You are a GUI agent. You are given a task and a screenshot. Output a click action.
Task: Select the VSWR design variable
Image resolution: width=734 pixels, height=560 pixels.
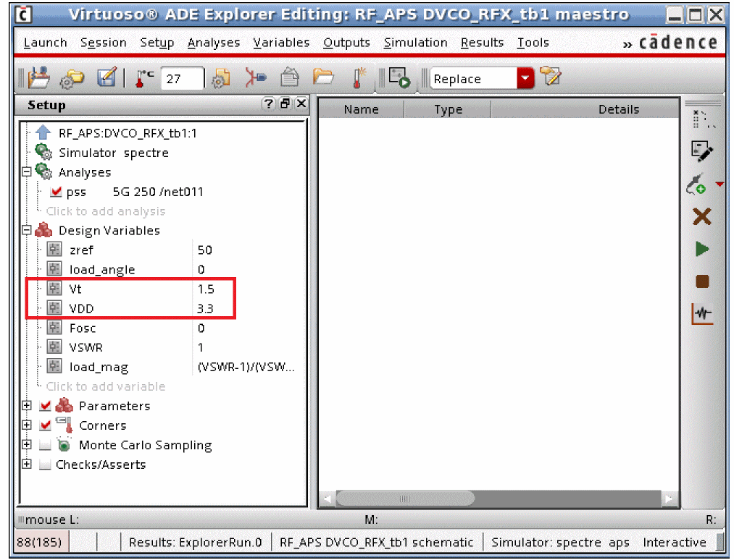86,347
